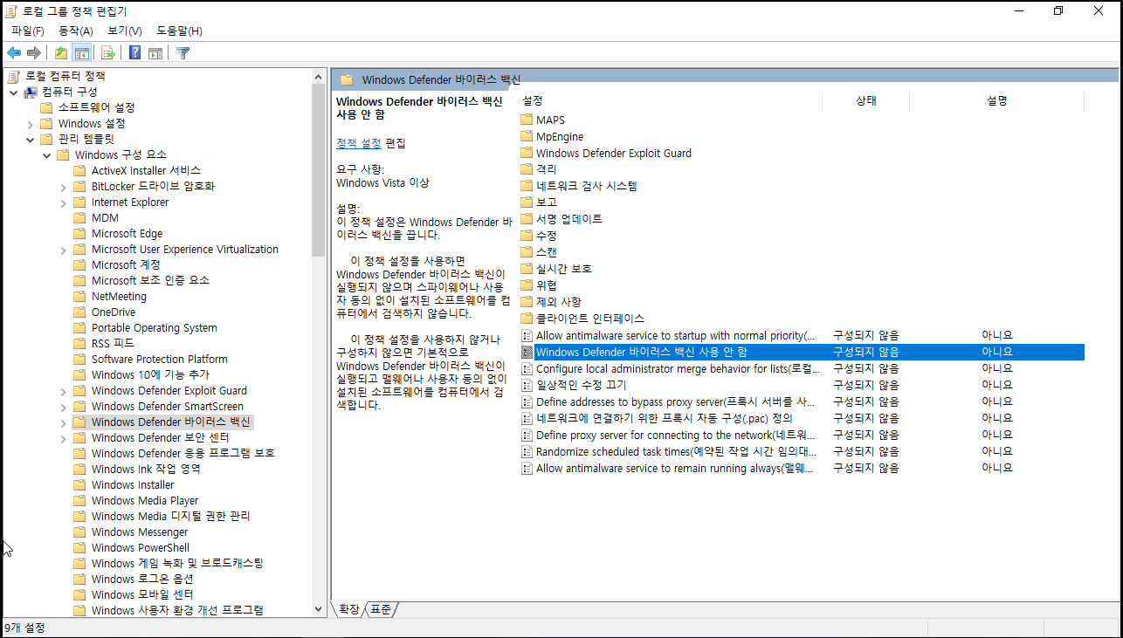Select 'Define addresses to bypass proxy server' policy
This screenshot has height=638, width=1123.
pyautogui.click(x=802, y=401)
